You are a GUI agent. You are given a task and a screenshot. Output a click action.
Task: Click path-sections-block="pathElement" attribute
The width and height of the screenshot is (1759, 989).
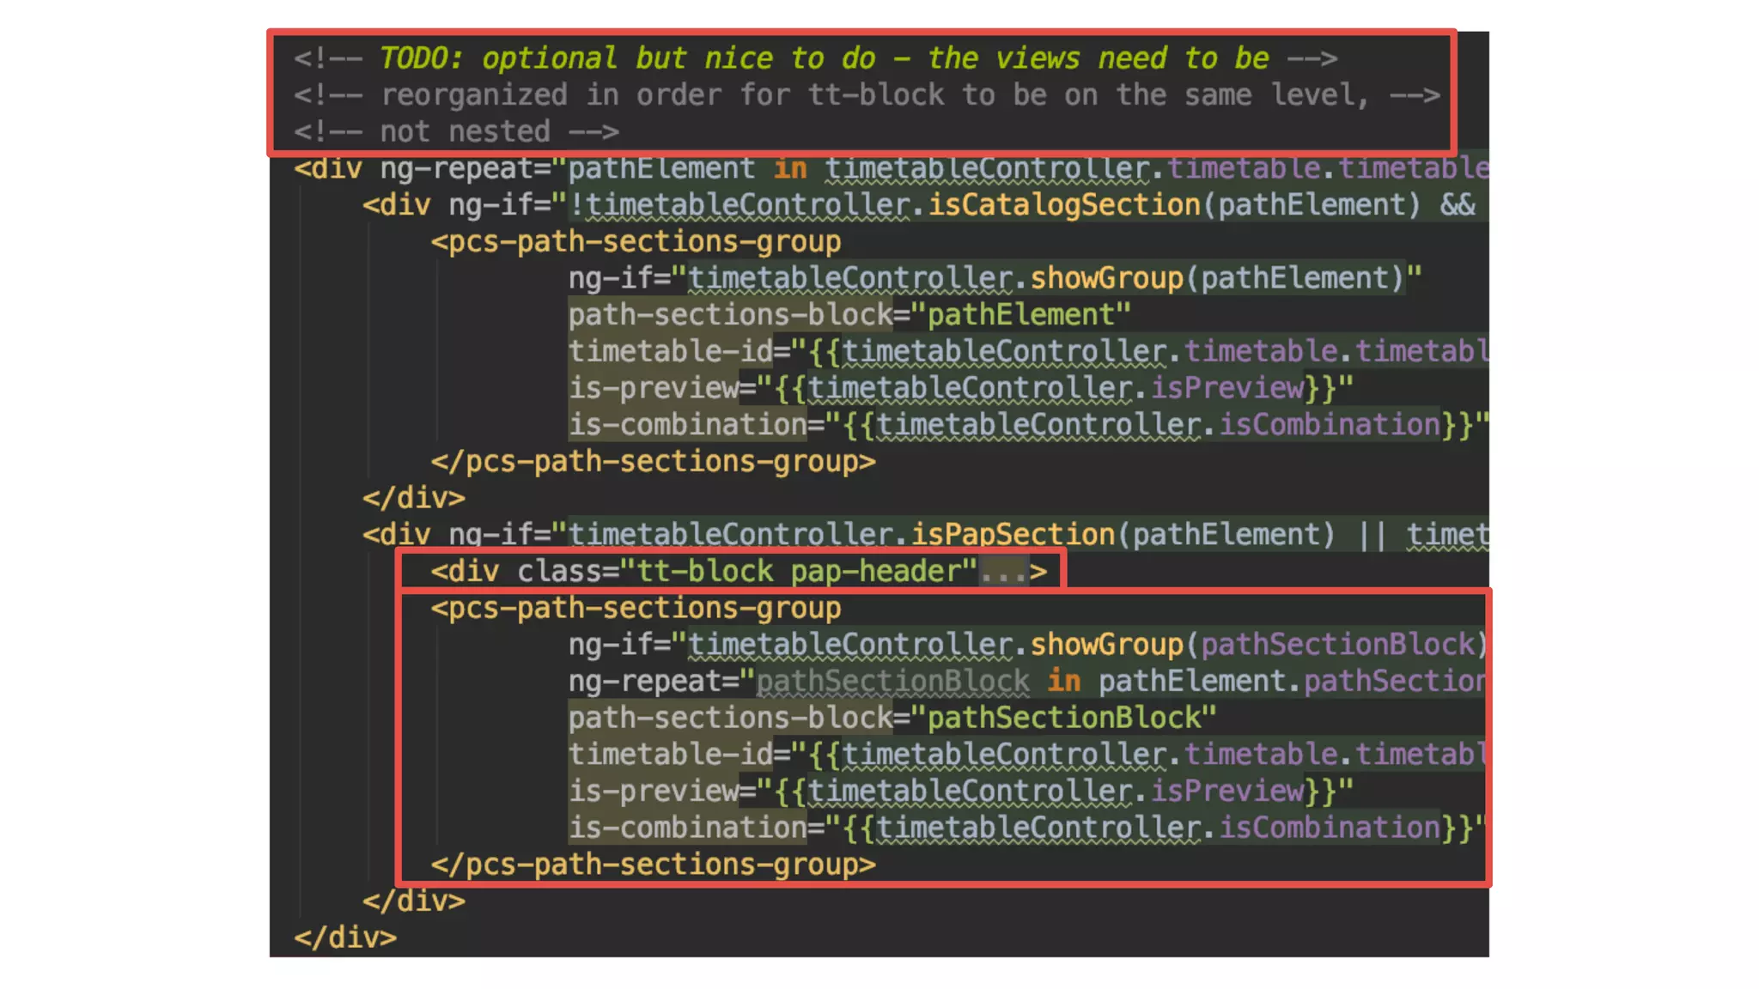point(849,315)
